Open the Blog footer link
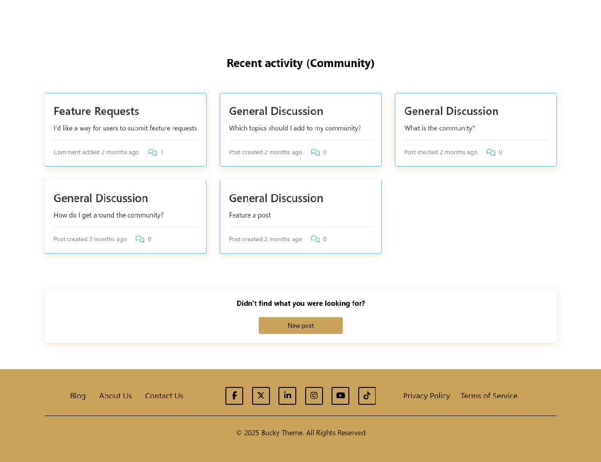The width and height of the screenshot is (601, 462). tap(78, 396)
